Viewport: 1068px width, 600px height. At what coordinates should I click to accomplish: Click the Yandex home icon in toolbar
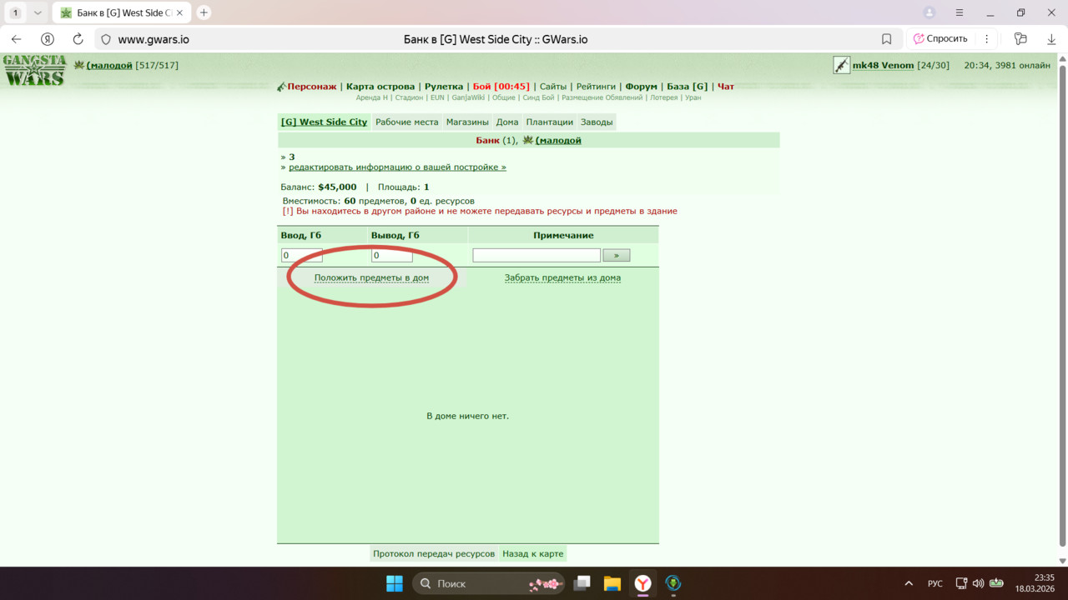point(48,39)
